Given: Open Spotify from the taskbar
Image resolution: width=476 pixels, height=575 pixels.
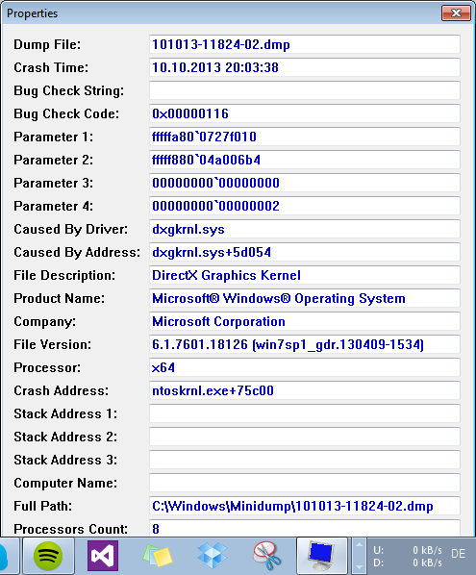Looking at the screenshot, I should pyautogui.click(x=48, y=556).
